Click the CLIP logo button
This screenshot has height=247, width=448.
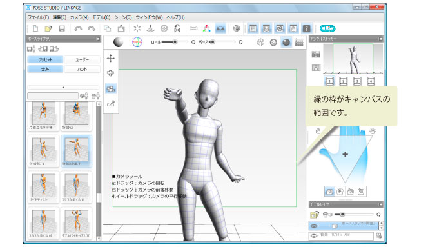point(327,28)
